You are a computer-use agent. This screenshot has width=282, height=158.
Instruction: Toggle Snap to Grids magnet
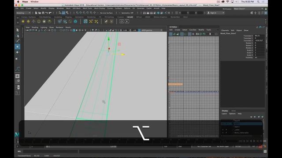pos(77,13)
